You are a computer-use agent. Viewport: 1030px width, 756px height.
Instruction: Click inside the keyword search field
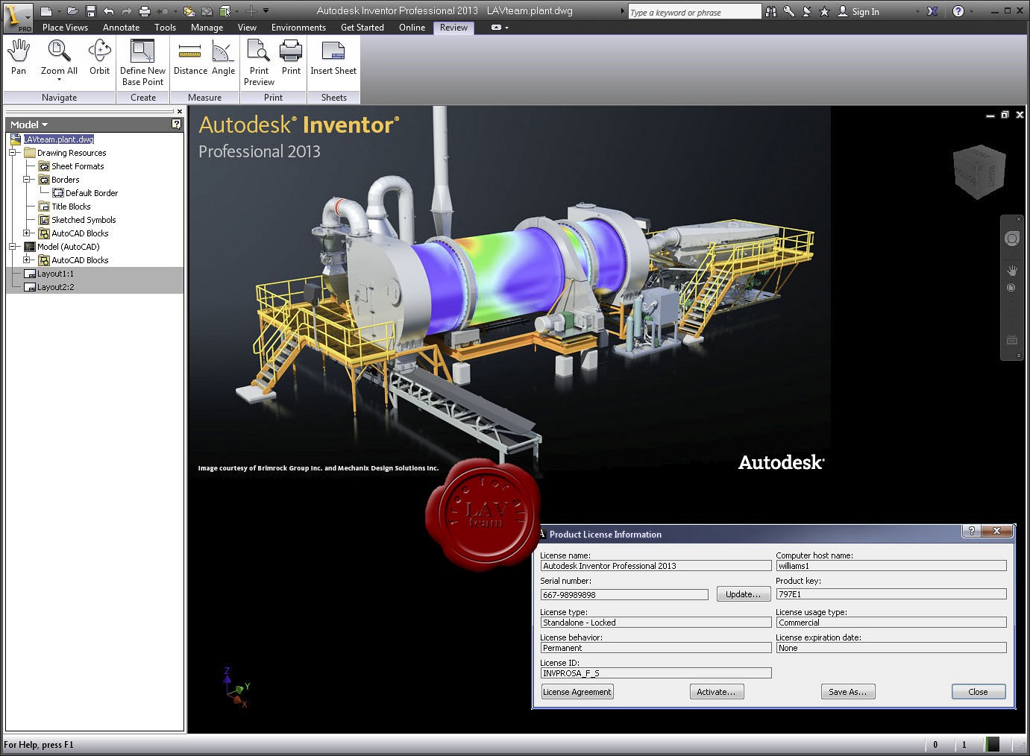[x=694, y=11]
